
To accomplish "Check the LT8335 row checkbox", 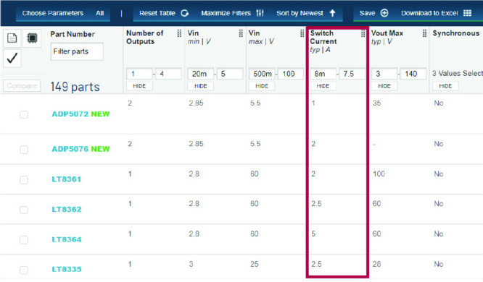I will pos(24,270).
